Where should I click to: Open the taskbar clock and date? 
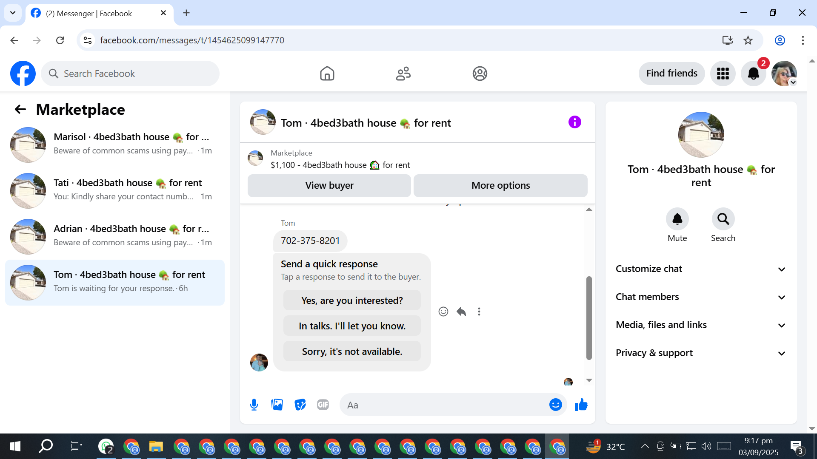pyautogui.click(x=758, y=446)
